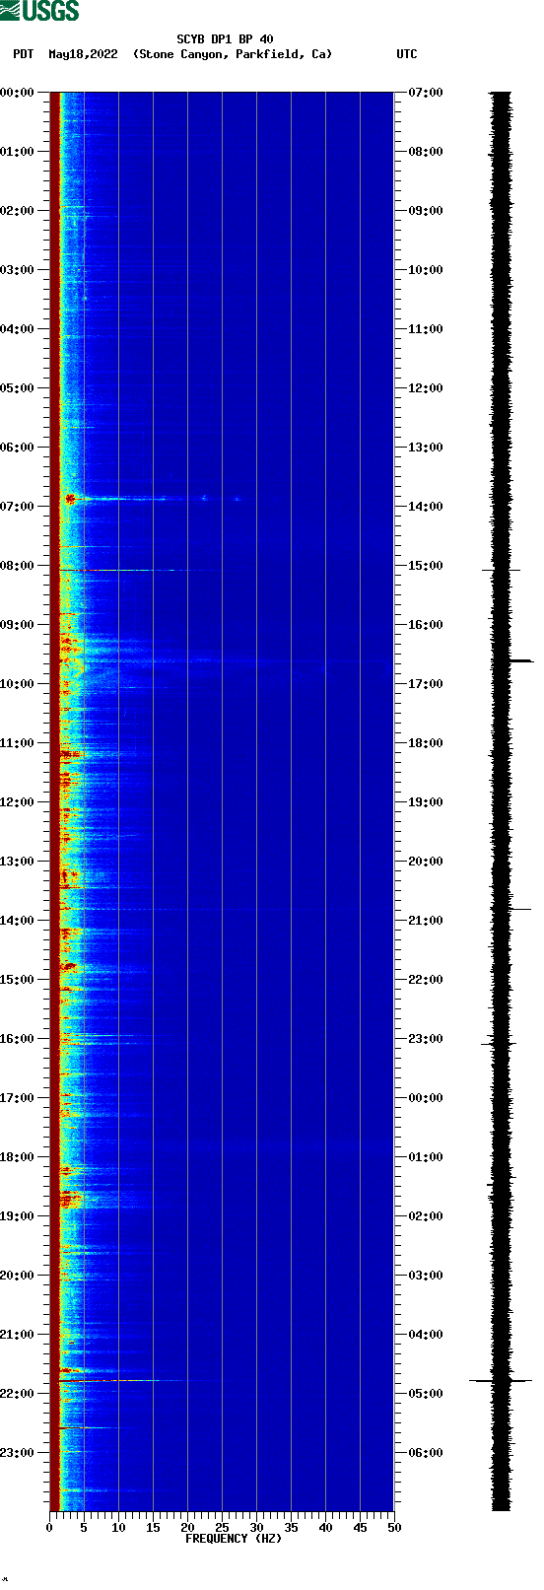This screenshot has width=544, height=1590.
Task: Click the FREQUENCY (HZ) axis title
Action: coord(234,1539)
